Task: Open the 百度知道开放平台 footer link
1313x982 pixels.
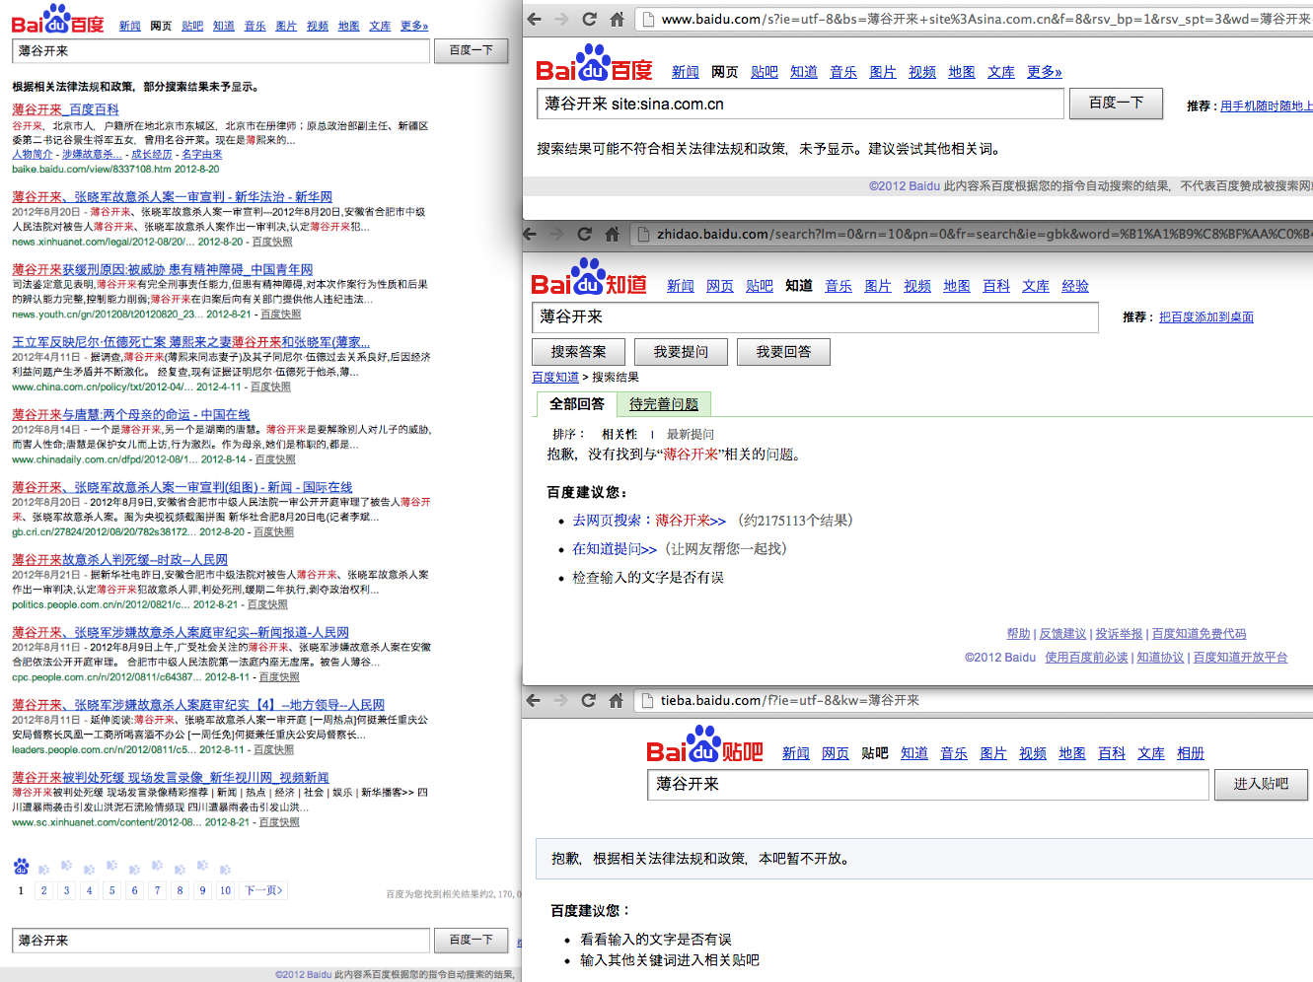Action: 1240,658
